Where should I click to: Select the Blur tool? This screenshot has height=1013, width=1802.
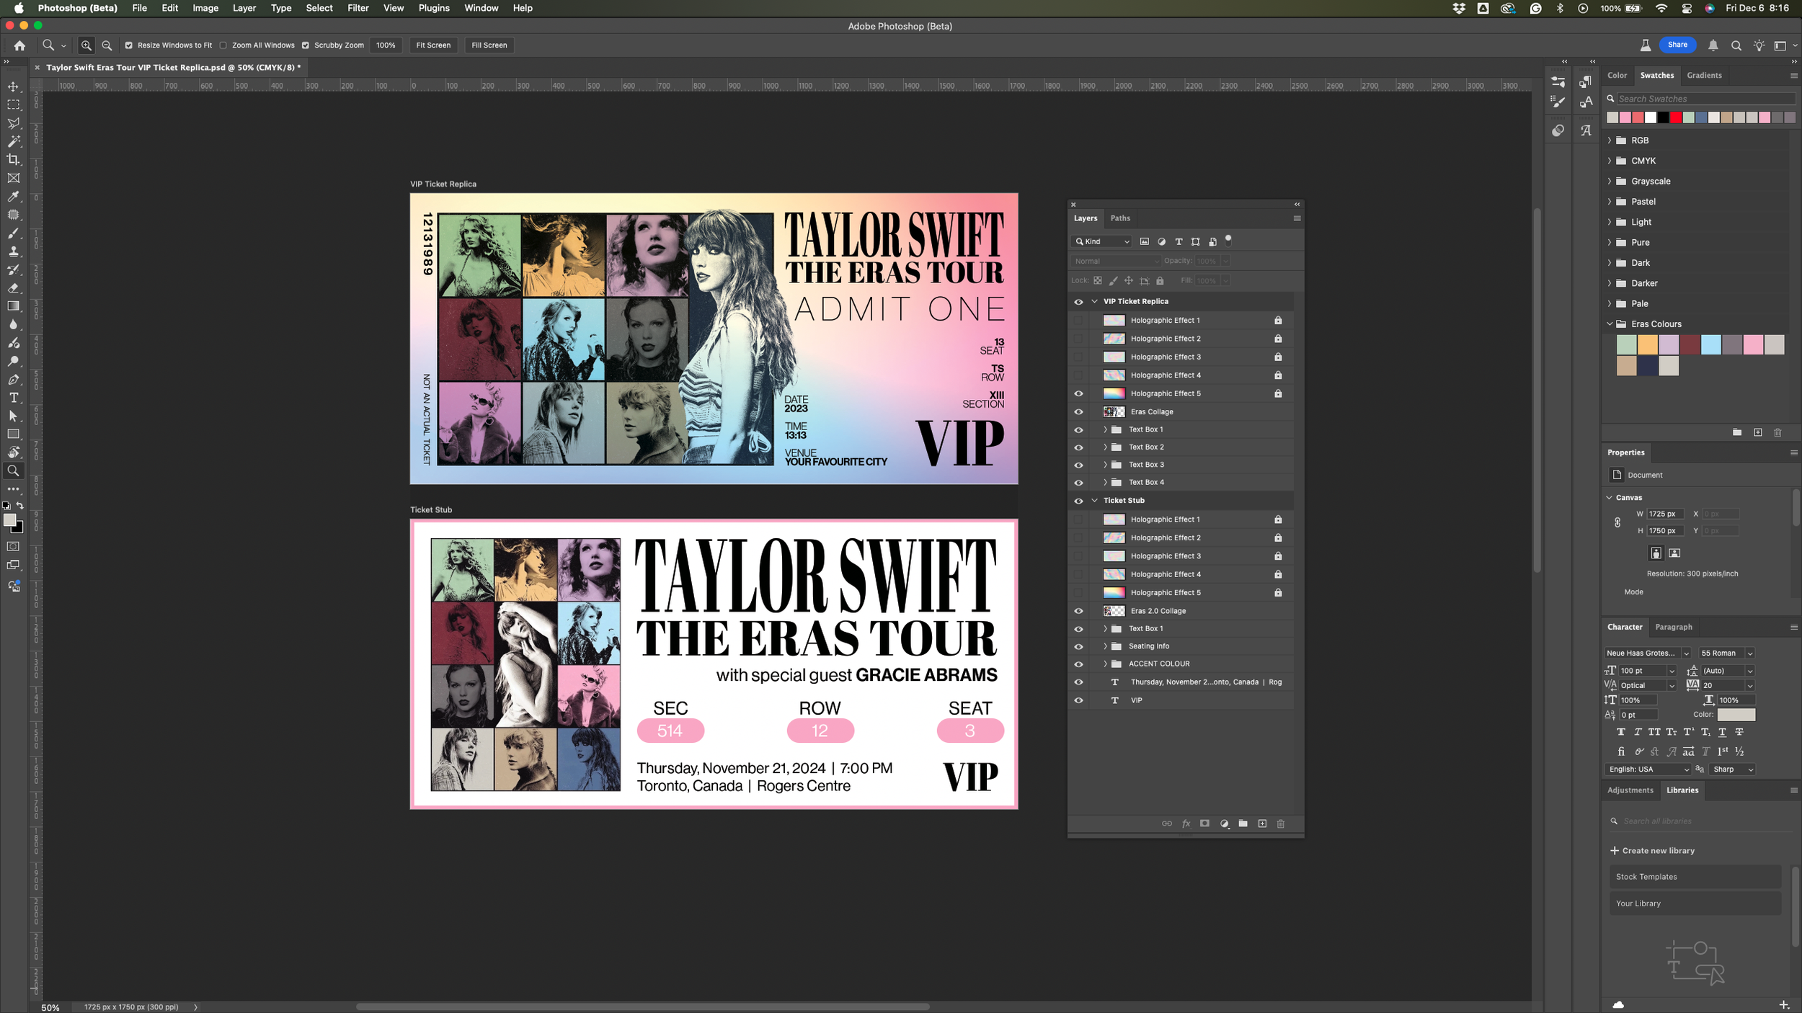click(x=13, y=325)
